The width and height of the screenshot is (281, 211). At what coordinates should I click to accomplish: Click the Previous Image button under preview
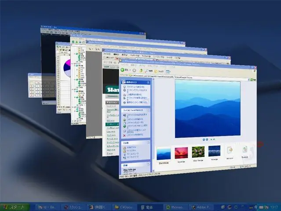204,140
